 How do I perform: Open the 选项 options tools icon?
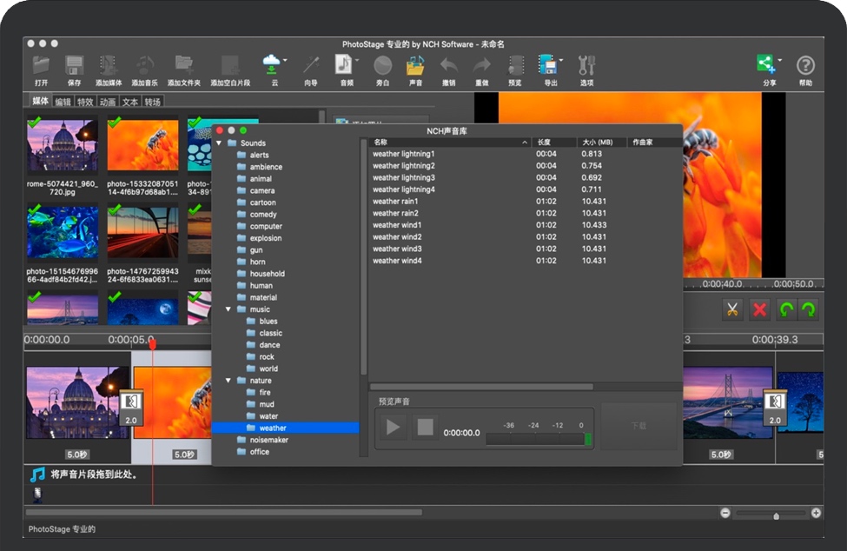coord(586,66)
